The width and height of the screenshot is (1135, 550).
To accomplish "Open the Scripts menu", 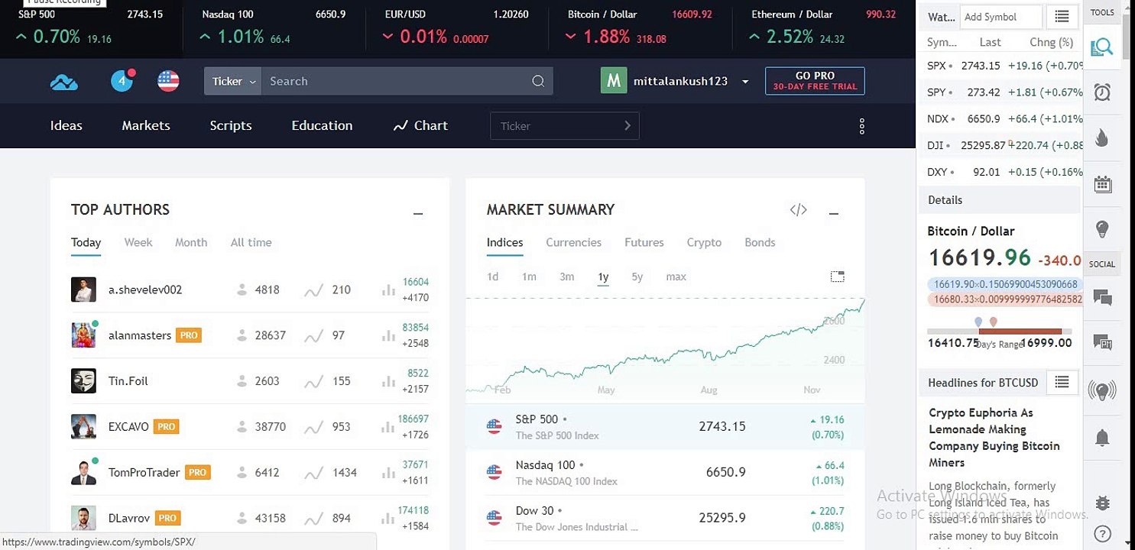I will pos(231,125).
